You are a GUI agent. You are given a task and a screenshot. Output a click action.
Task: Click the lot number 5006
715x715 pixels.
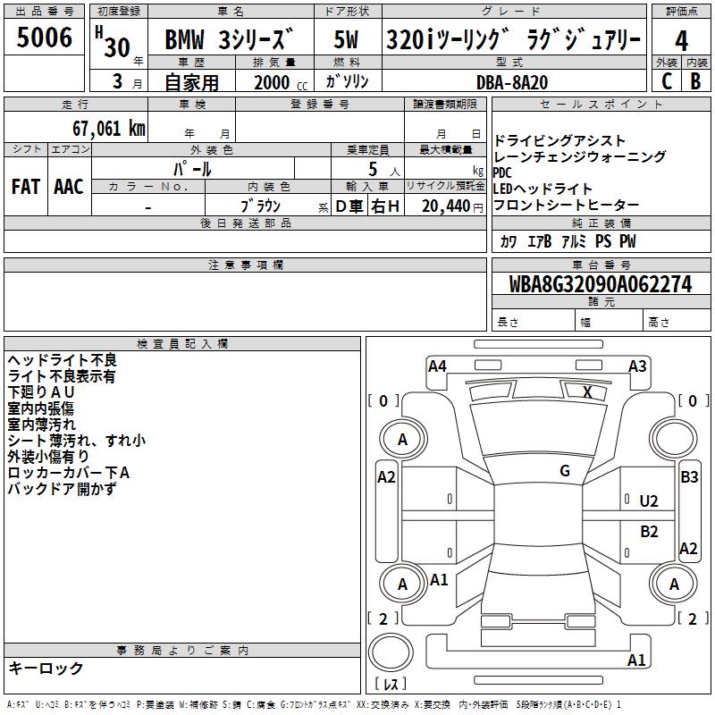[44, 38]
